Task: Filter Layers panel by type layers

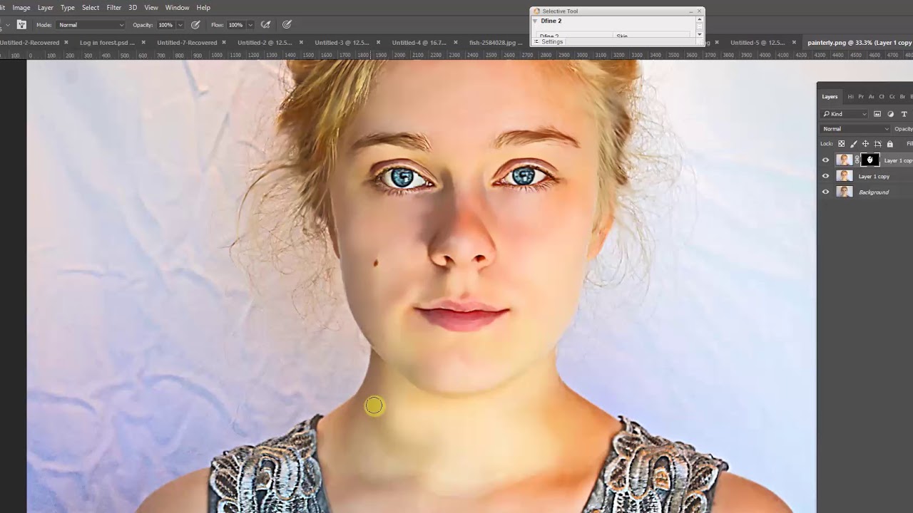Action: click(x=904, y=114)
